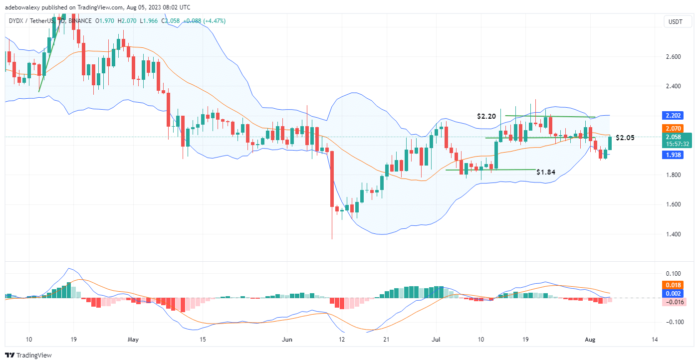Click the $1.84 support annotation

(x=546, y=172)
